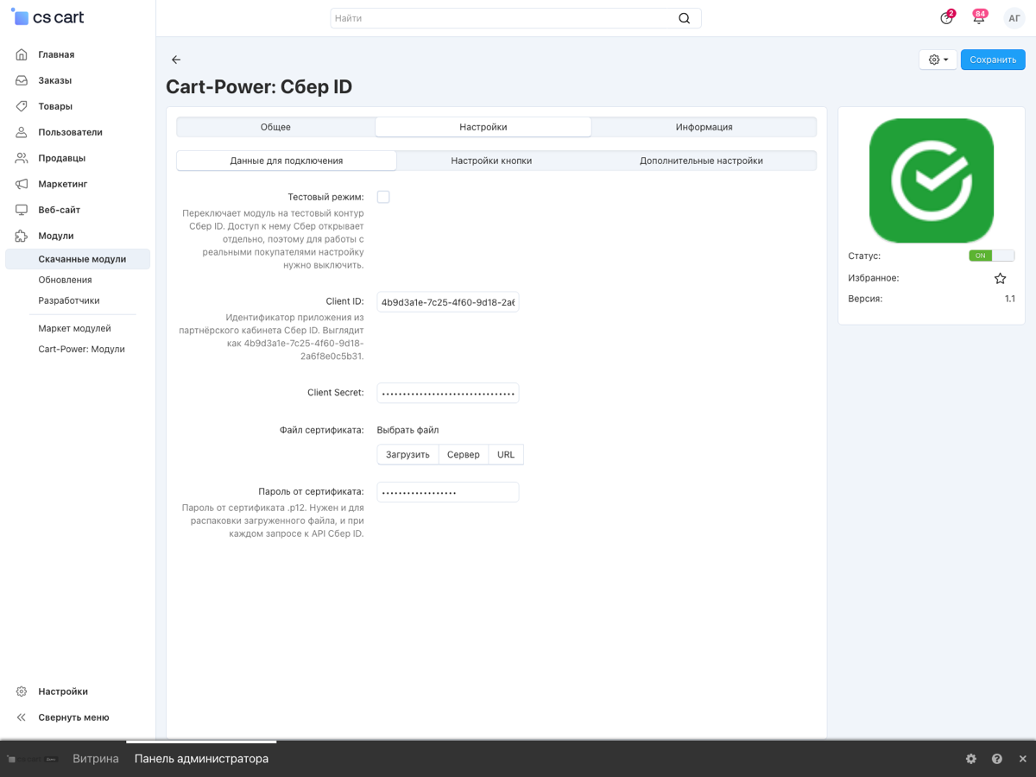Open the bottom bar gear settings
Viewport: 1036px width, 777px height.
coord(971,759)
